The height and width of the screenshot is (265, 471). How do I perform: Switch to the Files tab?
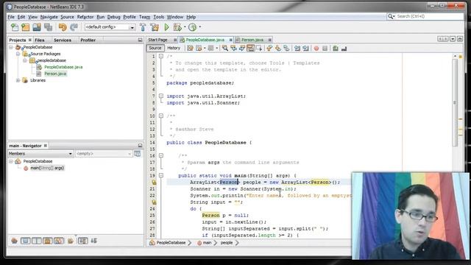pyautogui.click(x=39, y=40)
